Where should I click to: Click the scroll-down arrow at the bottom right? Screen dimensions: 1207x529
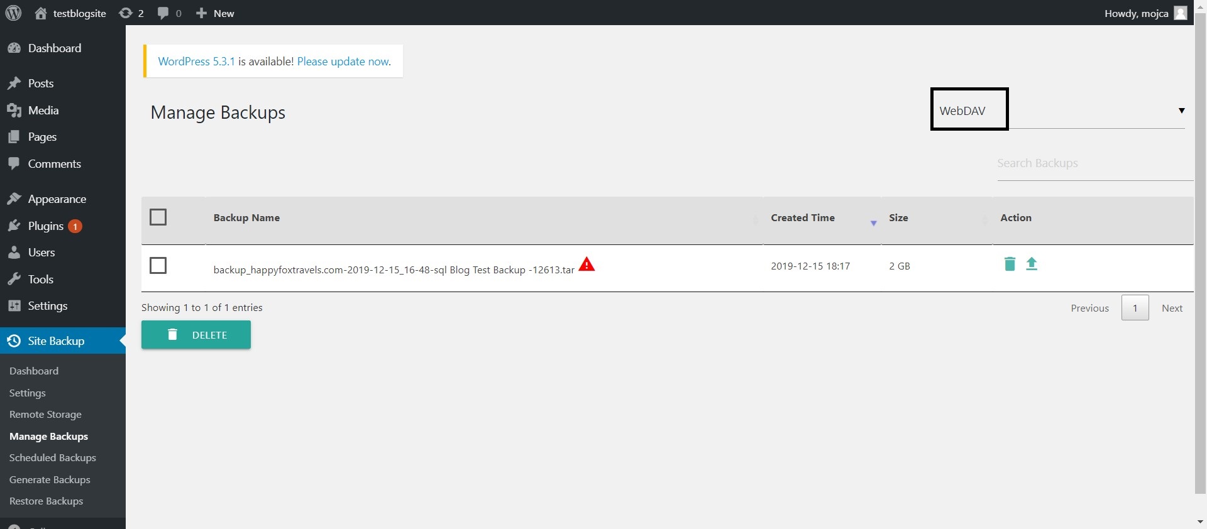pyautogui.click(x=1200, y=522)
